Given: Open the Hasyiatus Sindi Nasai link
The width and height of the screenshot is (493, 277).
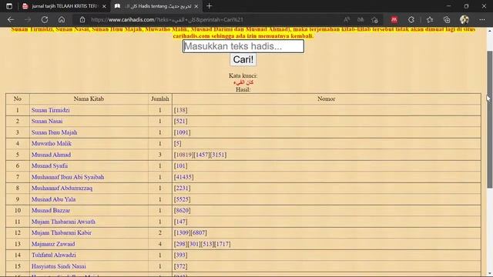Looking at the screenshot, I should [59, 266].
